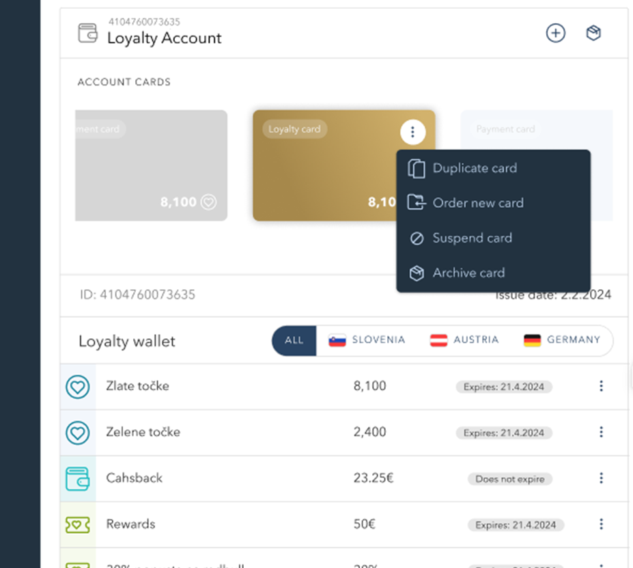Image resolution: width=633 pixels, height=568 pixels.
Task: Select the grey payment card showing 8,100
Action: click(152, 165)
